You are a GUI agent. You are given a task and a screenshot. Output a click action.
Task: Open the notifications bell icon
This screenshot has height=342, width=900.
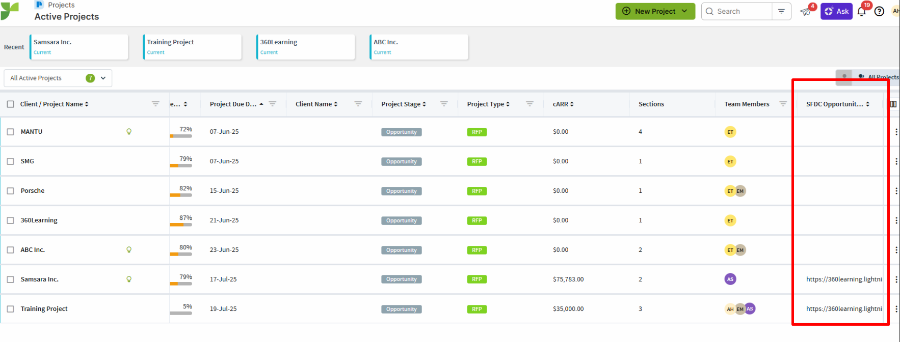pos(862,11)
